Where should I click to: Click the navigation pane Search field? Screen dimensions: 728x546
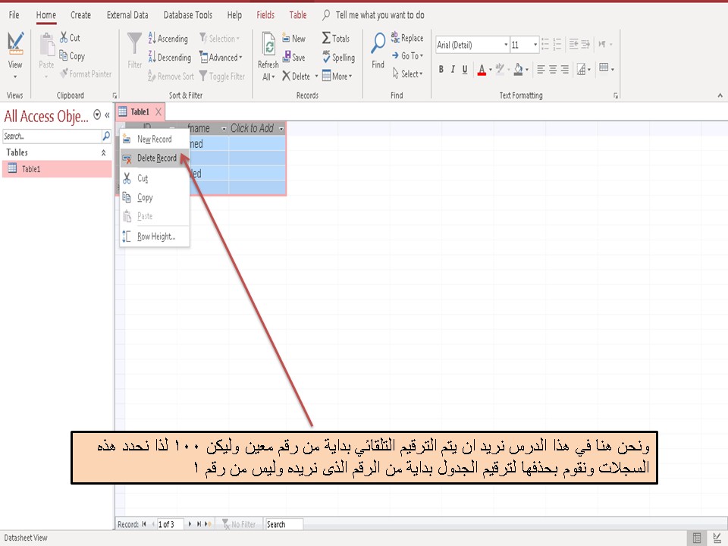[52, 136]
